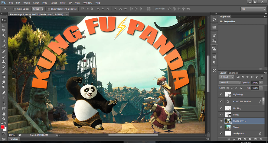This screenshot has height=143, width=268.
Task: Hide the Mr. Ping layer
Action: [221, 108]
